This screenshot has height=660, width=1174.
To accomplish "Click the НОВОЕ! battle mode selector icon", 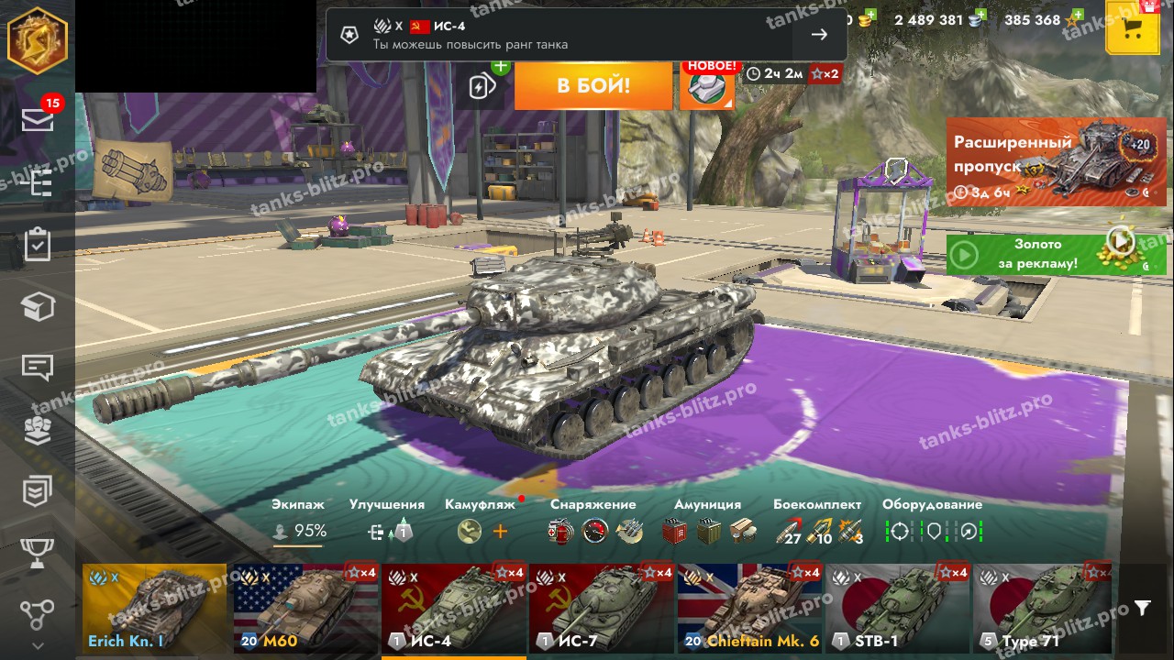I will coord(707,86).
